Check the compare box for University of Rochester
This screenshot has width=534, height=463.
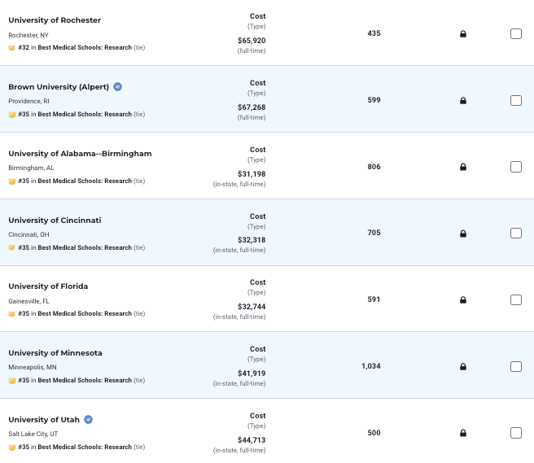[516, 34]
